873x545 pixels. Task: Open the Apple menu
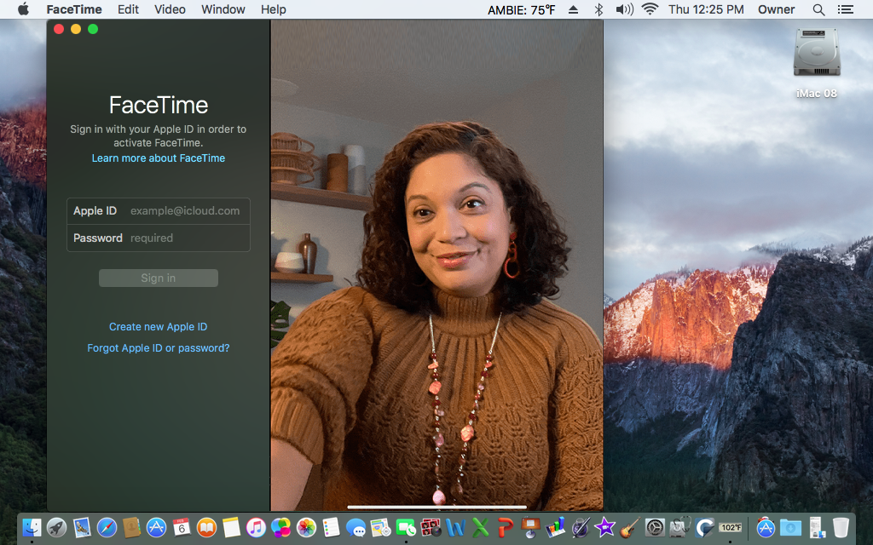(x=23, y=9)
